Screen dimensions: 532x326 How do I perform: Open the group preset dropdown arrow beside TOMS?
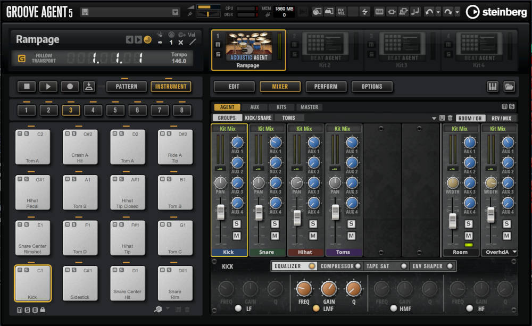click(x=433, y=117)
